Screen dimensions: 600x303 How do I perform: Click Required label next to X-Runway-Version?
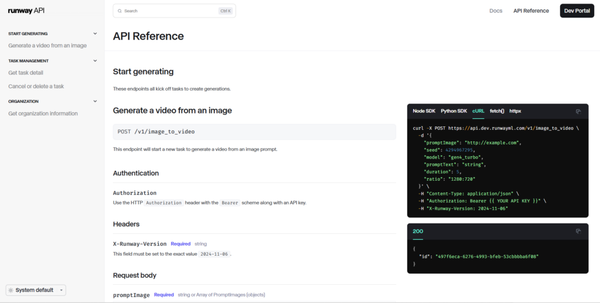point(180,244)
